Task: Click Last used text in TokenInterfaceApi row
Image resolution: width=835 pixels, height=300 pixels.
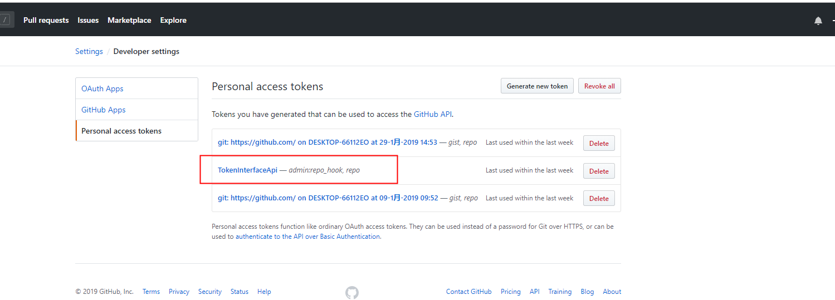Action: 529,170
